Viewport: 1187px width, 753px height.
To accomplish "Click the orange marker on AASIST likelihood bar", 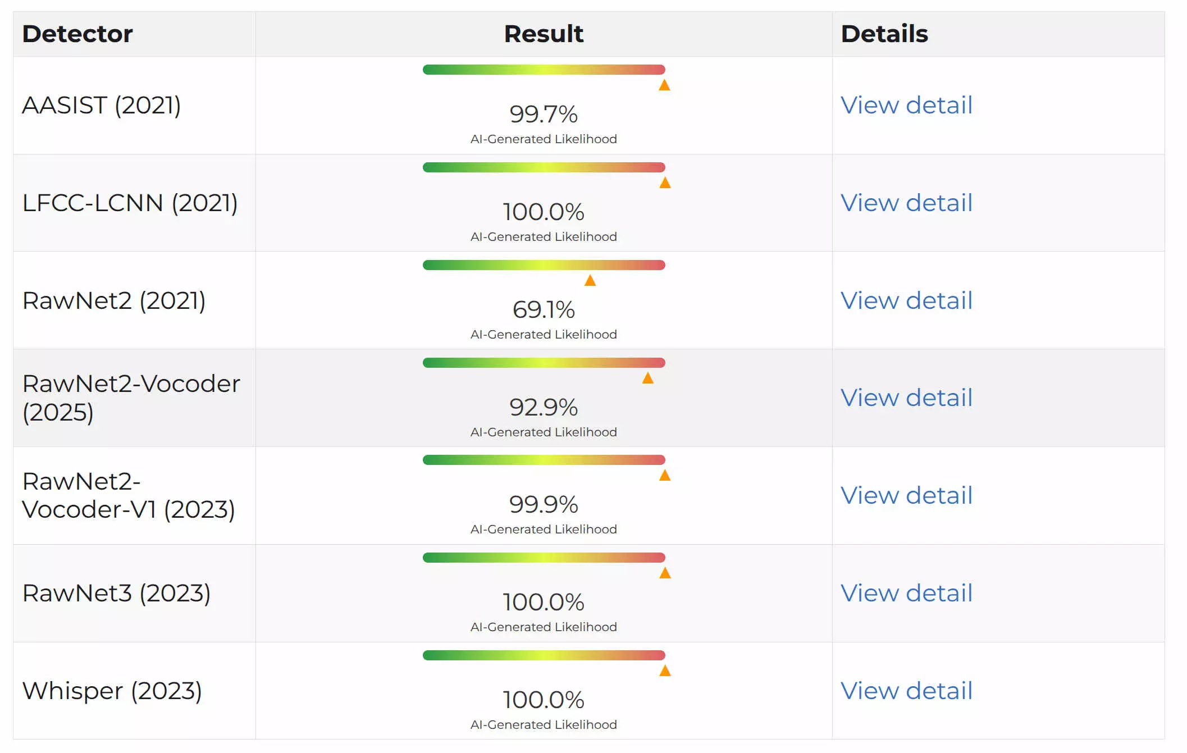I will pos(664,85).
